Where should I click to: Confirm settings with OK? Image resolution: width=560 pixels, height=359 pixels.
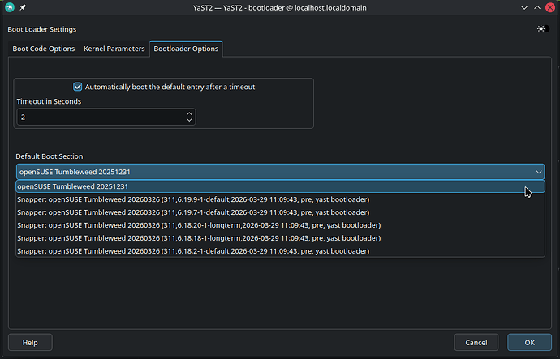[529, 342]
